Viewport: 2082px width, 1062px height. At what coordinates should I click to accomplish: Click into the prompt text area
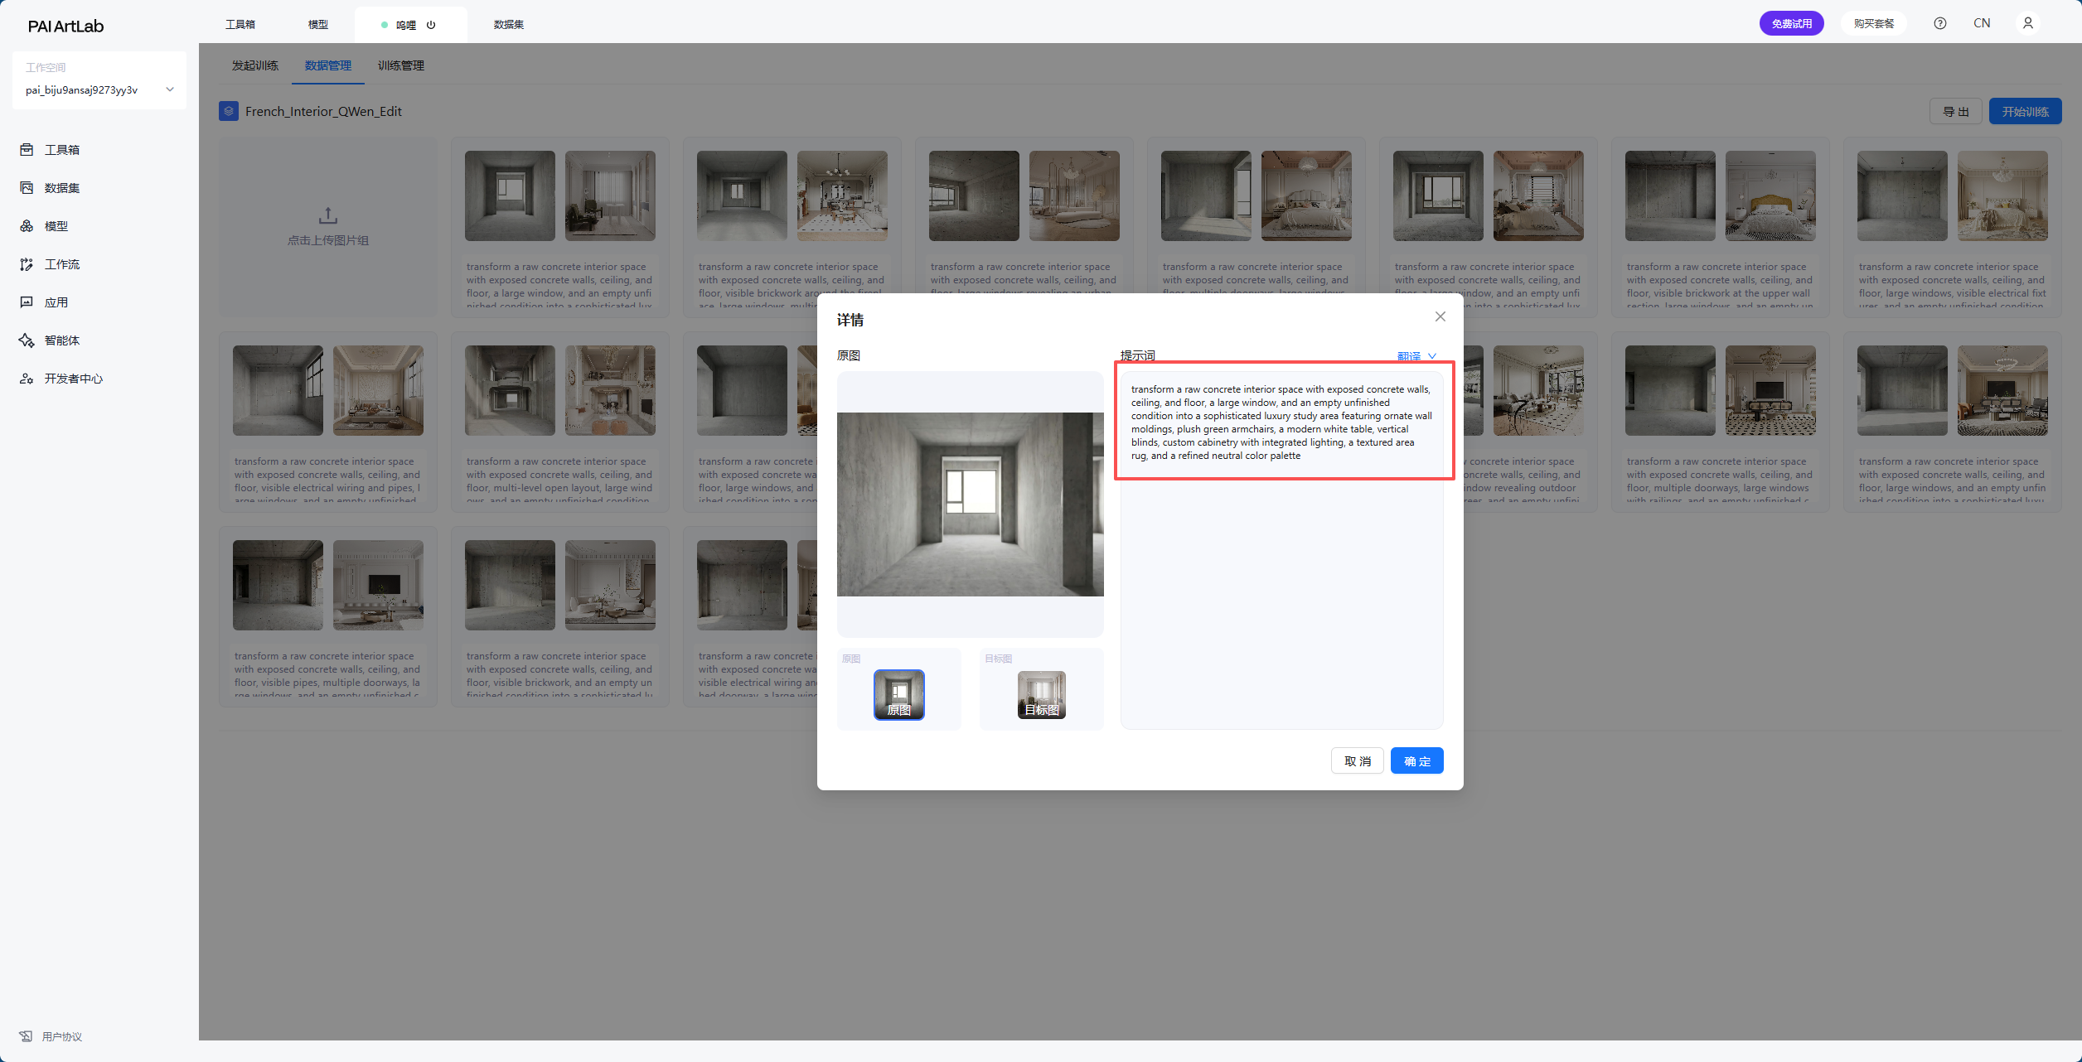[1281, 422]
